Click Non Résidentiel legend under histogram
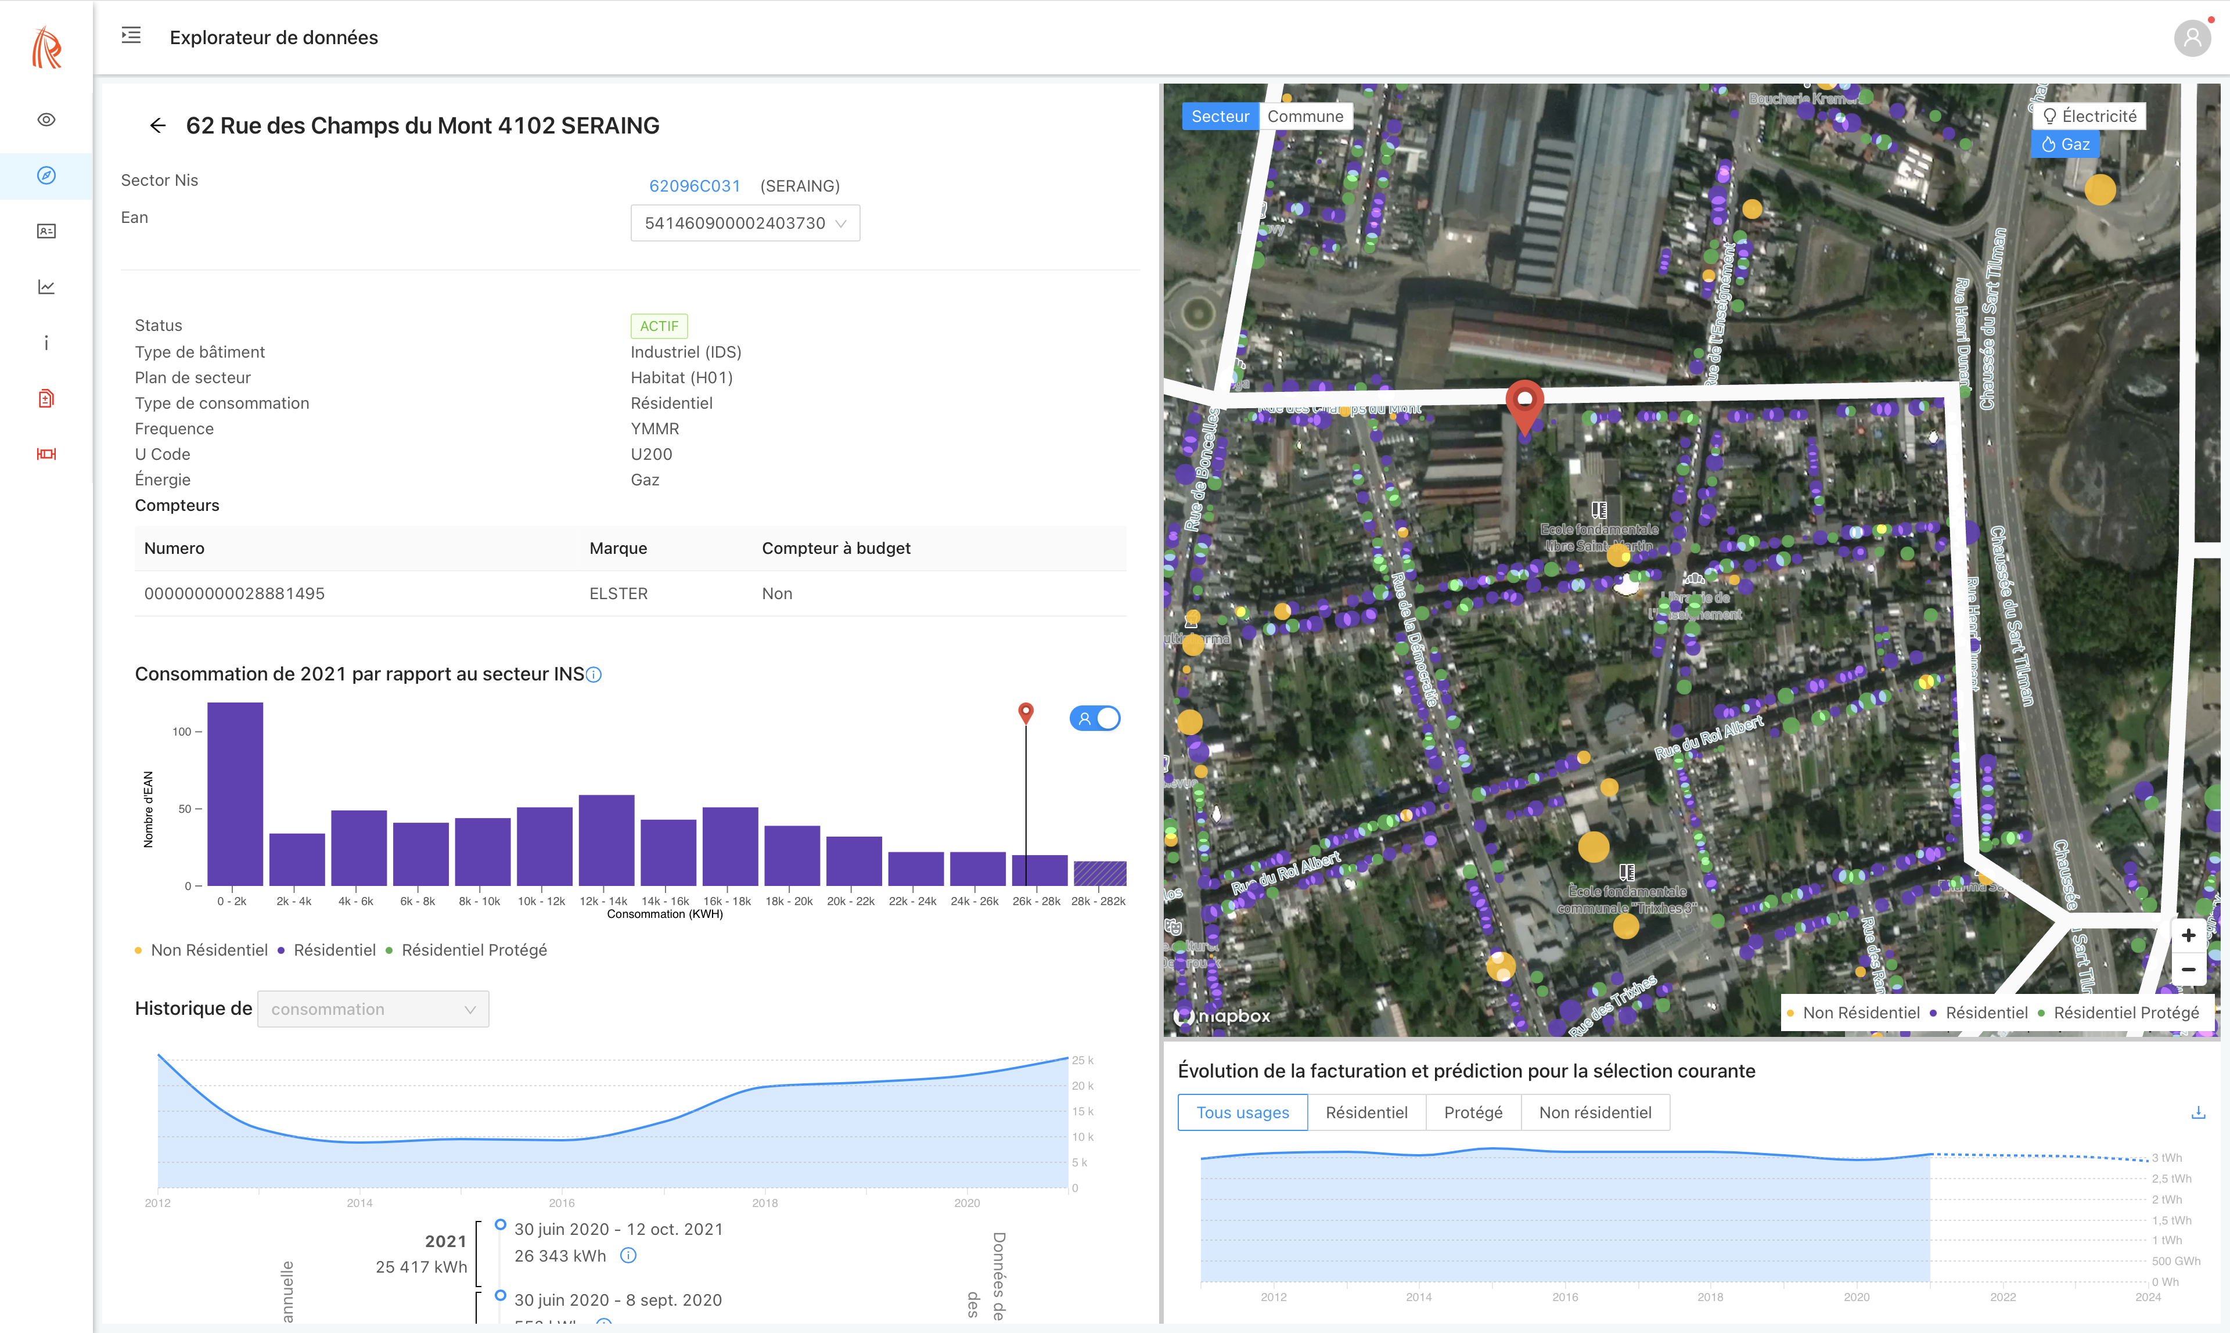 (x=202, y=950)
